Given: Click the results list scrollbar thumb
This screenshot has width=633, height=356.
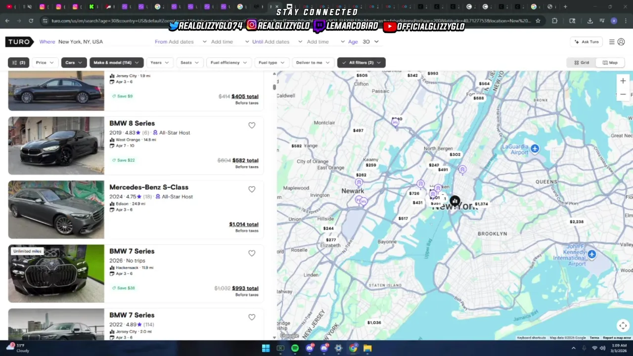Looking at the screenshot, I should pos(274,87).
